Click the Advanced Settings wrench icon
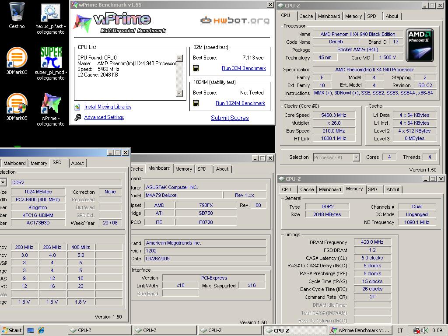This screenshot has width=448, height=336. pos(77,117)
